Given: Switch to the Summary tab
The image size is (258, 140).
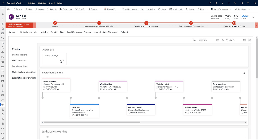Looking at the screenshot, I should (x=13, y=32).
